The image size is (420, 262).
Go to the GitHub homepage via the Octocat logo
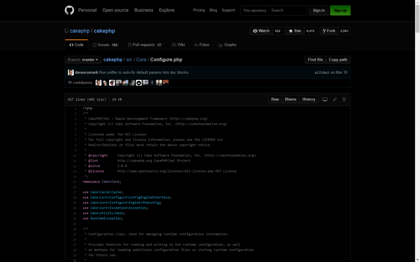pos(69,10)
